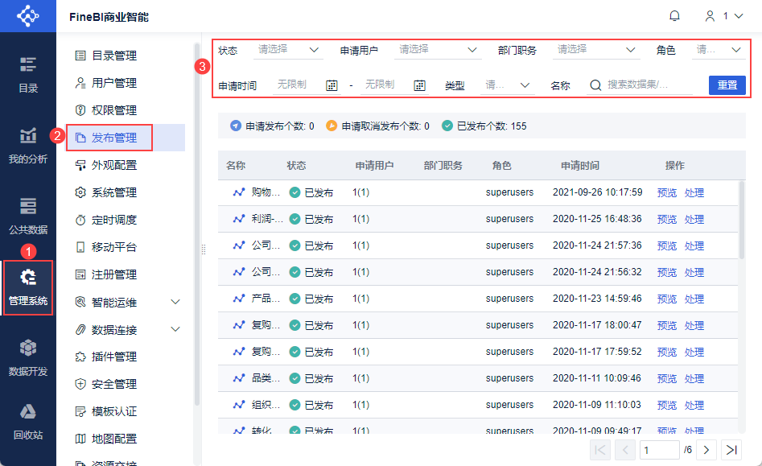The image size is (762, 466).
Task: Open the notification bell
Action: [674, 16]
